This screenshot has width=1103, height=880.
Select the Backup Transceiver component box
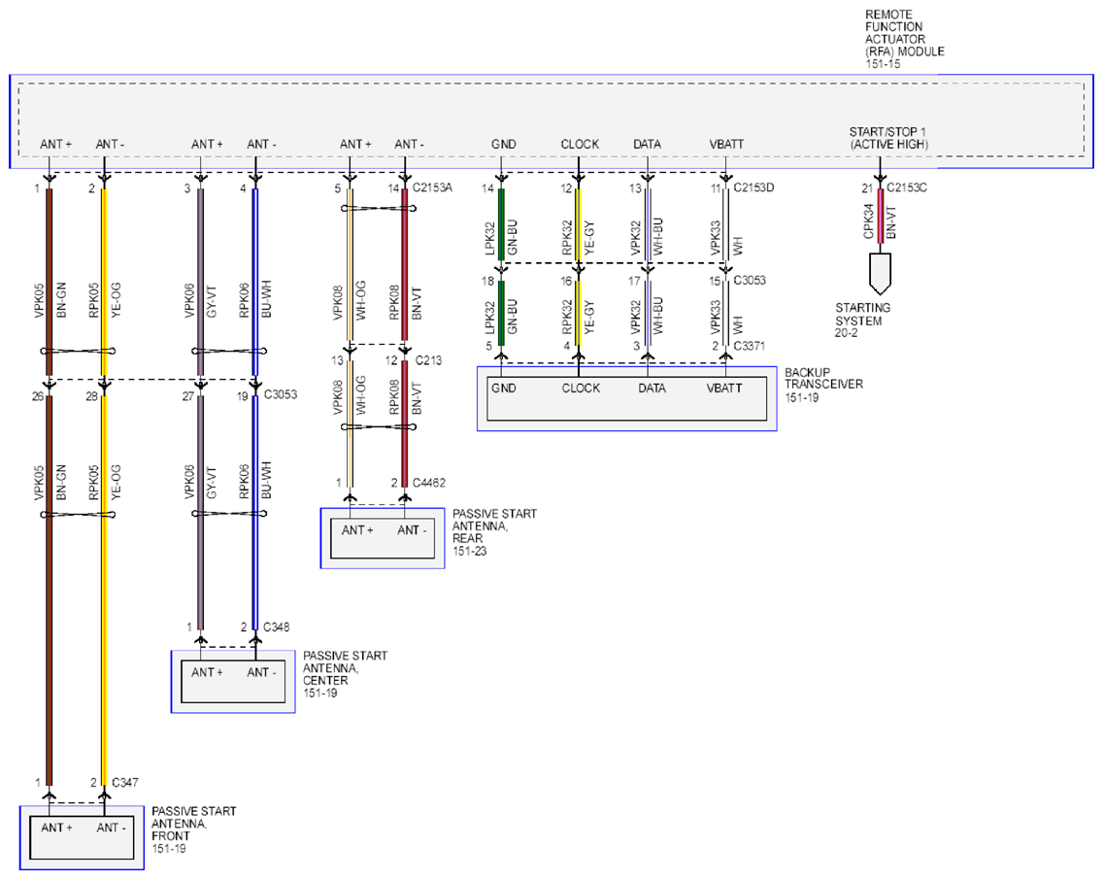click(x=627, y=398)
